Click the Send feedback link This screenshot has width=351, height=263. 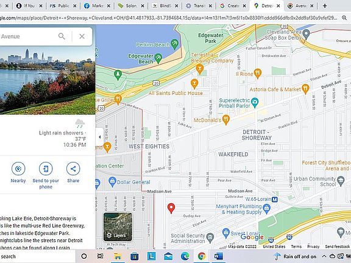click(338, 247)
